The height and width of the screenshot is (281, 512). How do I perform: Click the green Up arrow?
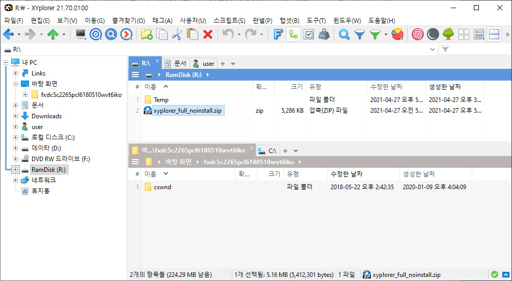pyautogui.click(x=53, y=34)
